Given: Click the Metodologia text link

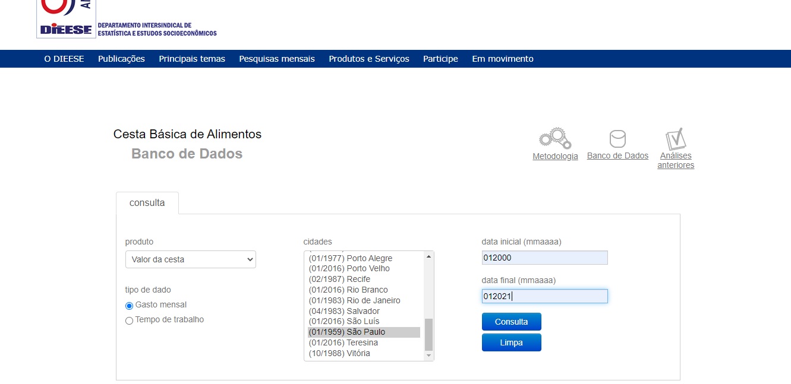Looking at the screenshot, I should 555,156.
